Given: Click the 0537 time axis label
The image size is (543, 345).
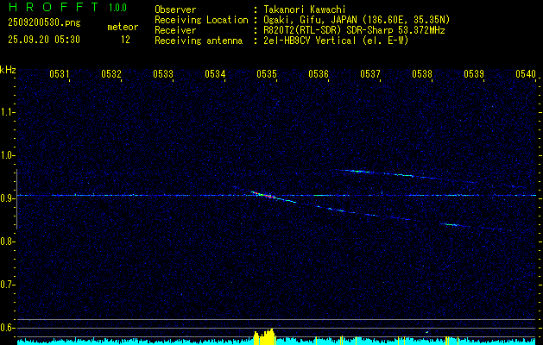Looking at the screenshot, I should coord(370,73).
